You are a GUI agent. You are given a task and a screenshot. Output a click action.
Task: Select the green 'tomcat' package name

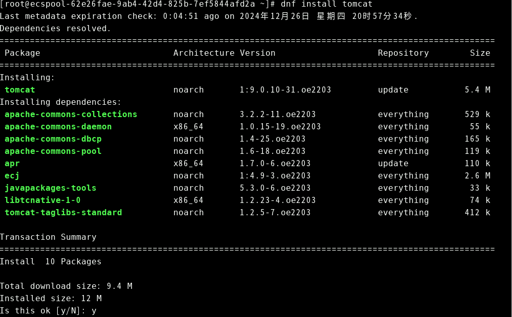(20, 90)
